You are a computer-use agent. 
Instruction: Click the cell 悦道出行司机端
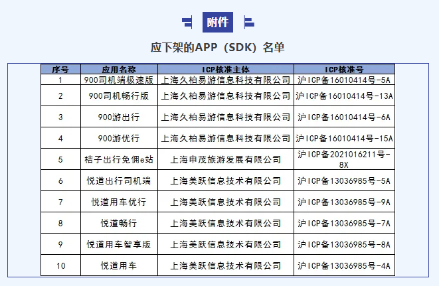(119, 180)
